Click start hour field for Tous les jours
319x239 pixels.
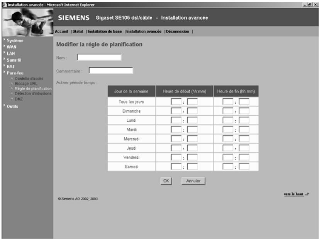tap(176, 102)
